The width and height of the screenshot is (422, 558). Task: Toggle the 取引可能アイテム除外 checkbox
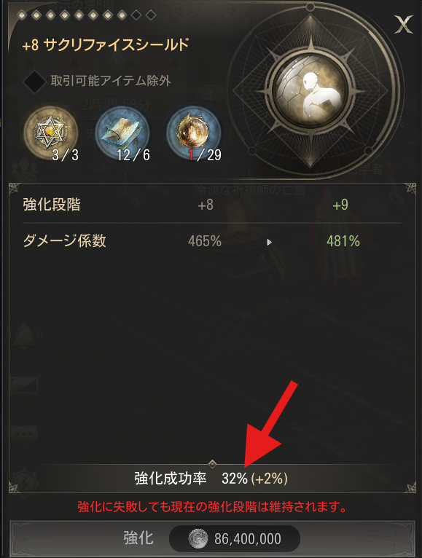[x=34, y=82]
